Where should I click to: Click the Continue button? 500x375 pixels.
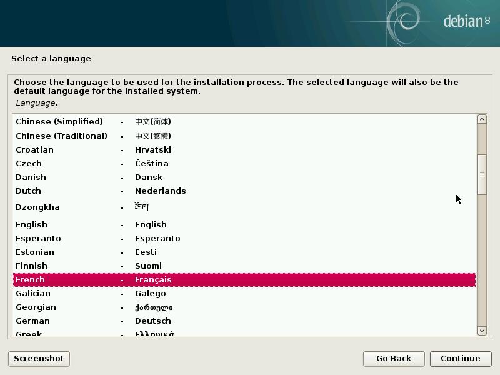(x=460, y=358)
